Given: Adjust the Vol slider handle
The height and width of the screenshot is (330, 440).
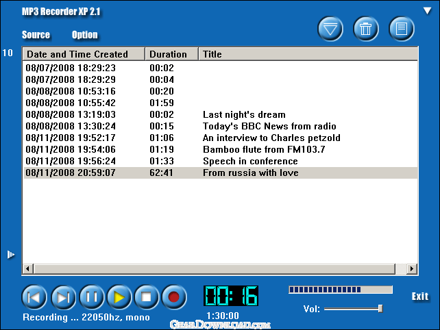Looking at the screenshot, I should (x=380, y=309).
